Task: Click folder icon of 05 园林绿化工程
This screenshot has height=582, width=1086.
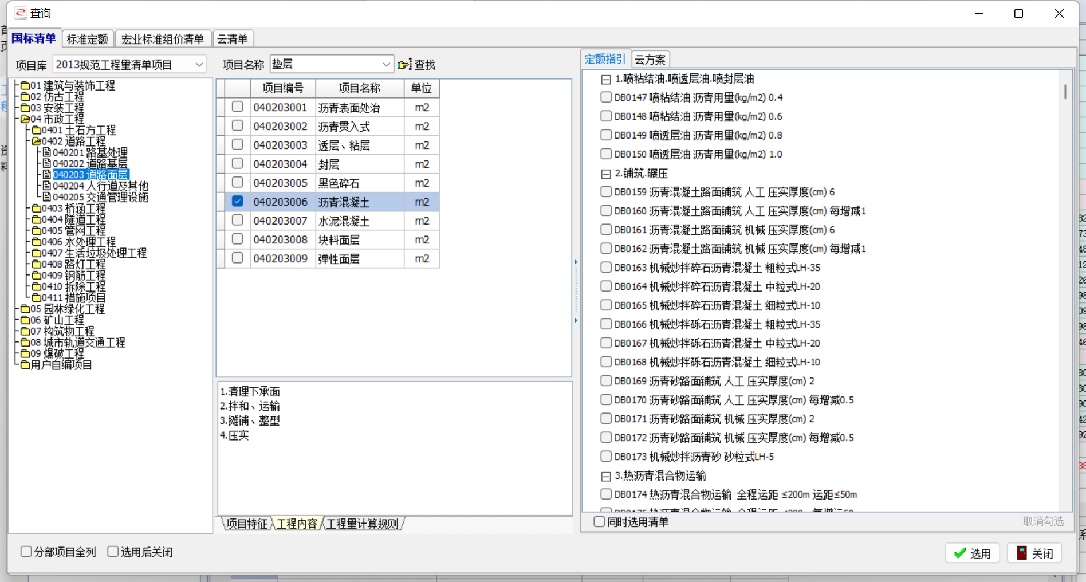Action: click(25, 309)
